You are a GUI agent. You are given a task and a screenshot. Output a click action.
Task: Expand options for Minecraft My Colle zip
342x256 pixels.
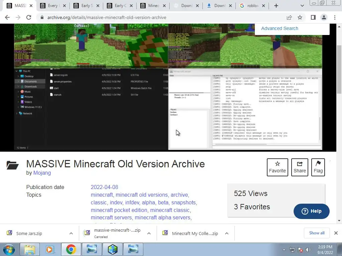point(227,233)
